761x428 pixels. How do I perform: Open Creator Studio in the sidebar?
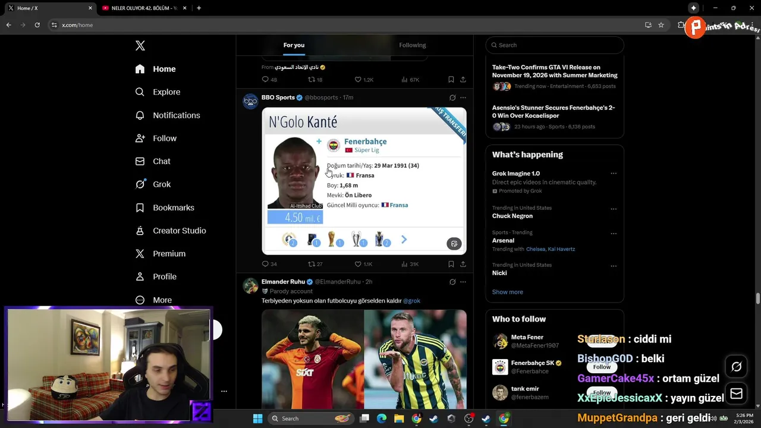point(171,231)
